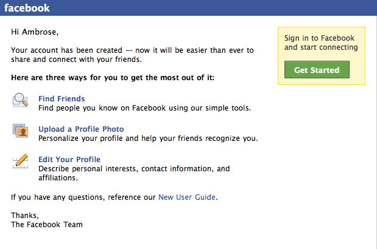Click 'The Facebook Team' signature

47,225
